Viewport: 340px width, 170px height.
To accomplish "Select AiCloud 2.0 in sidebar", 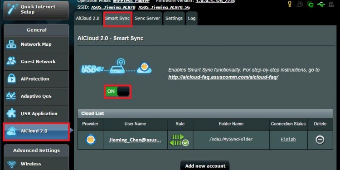I will [x=36, y=131].
